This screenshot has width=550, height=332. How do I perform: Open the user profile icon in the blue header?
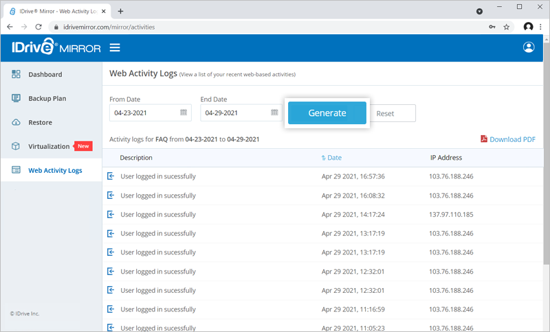tap(529, 47)
